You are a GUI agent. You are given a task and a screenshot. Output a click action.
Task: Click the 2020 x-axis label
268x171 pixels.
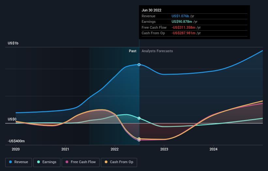pyautogui.click(x=16, y=149)
